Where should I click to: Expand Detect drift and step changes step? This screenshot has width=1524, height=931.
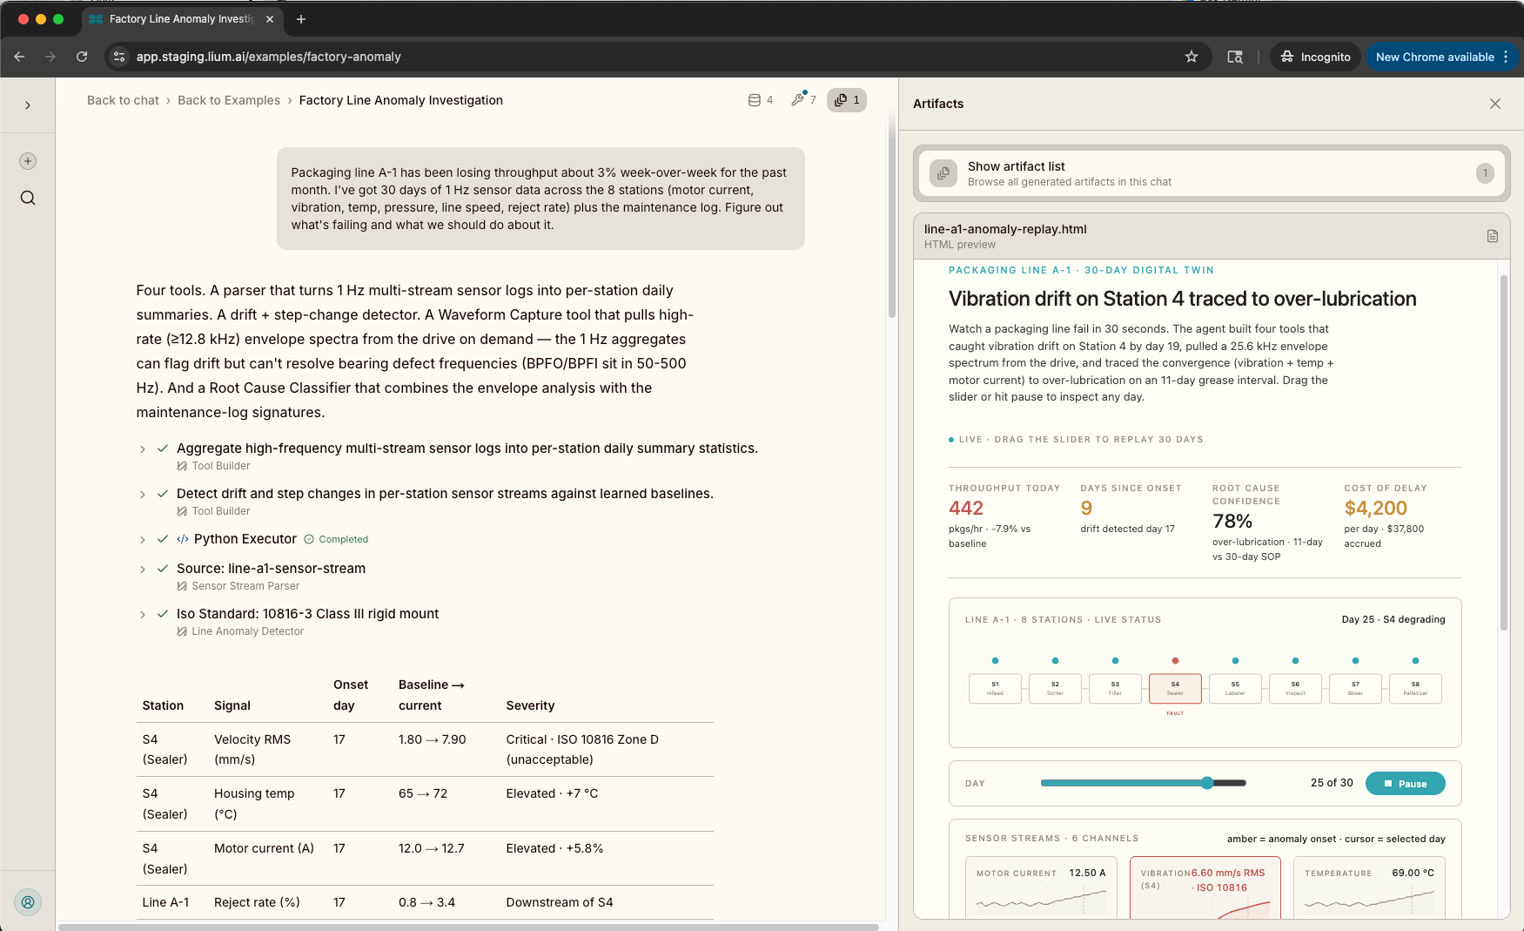(143, 495)
